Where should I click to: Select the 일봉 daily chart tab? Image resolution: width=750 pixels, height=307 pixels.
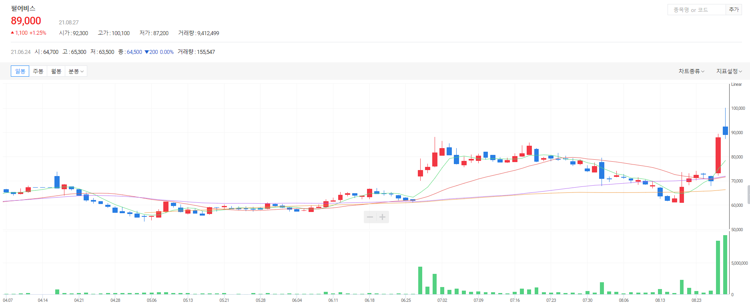20,71
